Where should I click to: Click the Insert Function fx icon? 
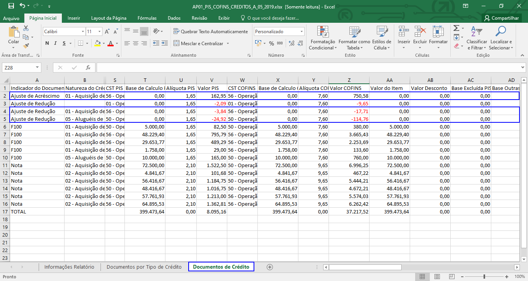coord(88,68)
